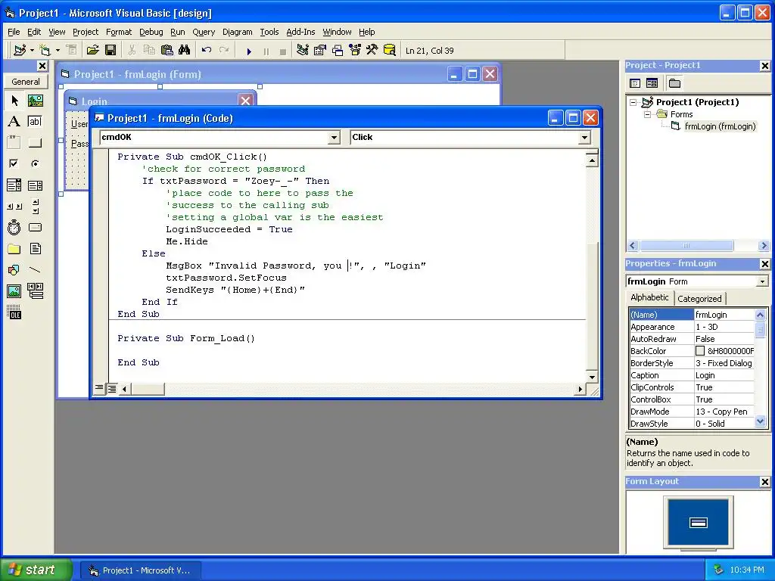The height and width of the screenshot is (581, 775).
Task: Open the Click procedure dropdown
Action: tap(585, 138)
